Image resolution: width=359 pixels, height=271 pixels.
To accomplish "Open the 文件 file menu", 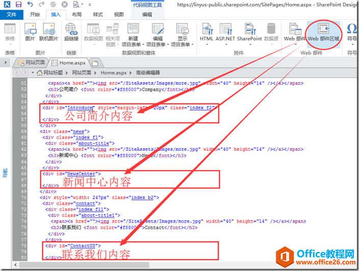I will [x=11, y=15].
